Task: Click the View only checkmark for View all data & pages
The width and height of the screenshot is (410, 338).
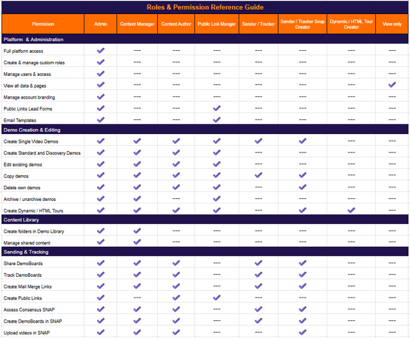Action: coord(392,85)
